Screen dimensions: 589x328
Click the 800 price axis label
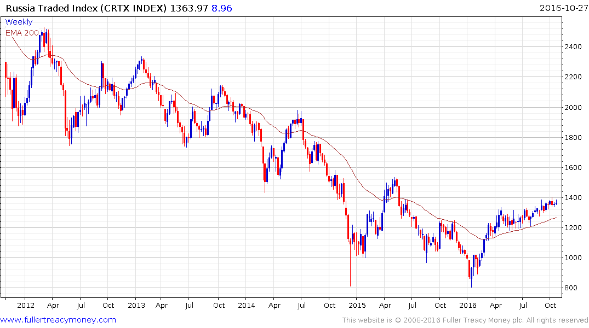[x=570, y=288]
